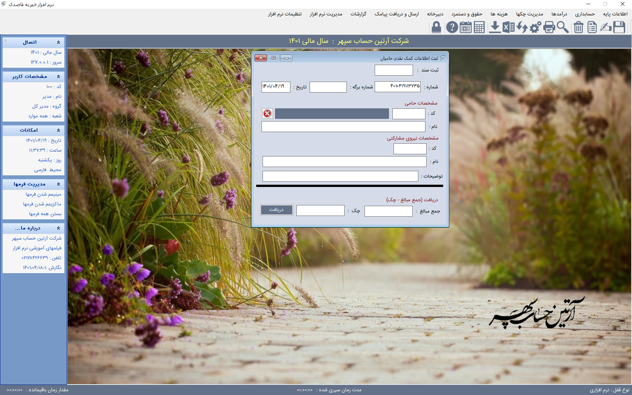Screen dimensions: 632x395
Task: Click the فیلمهای آموزشی نرم افزار link
Action: tap(37, 248)
